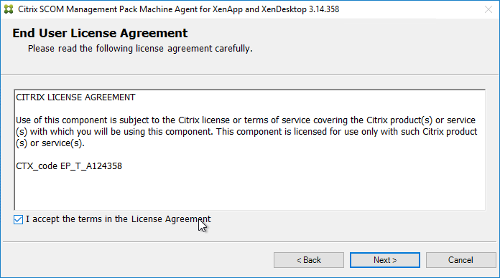Click the 'I accept the terms' label text
Screen dimensions: 500x278
tap(119, 219)
